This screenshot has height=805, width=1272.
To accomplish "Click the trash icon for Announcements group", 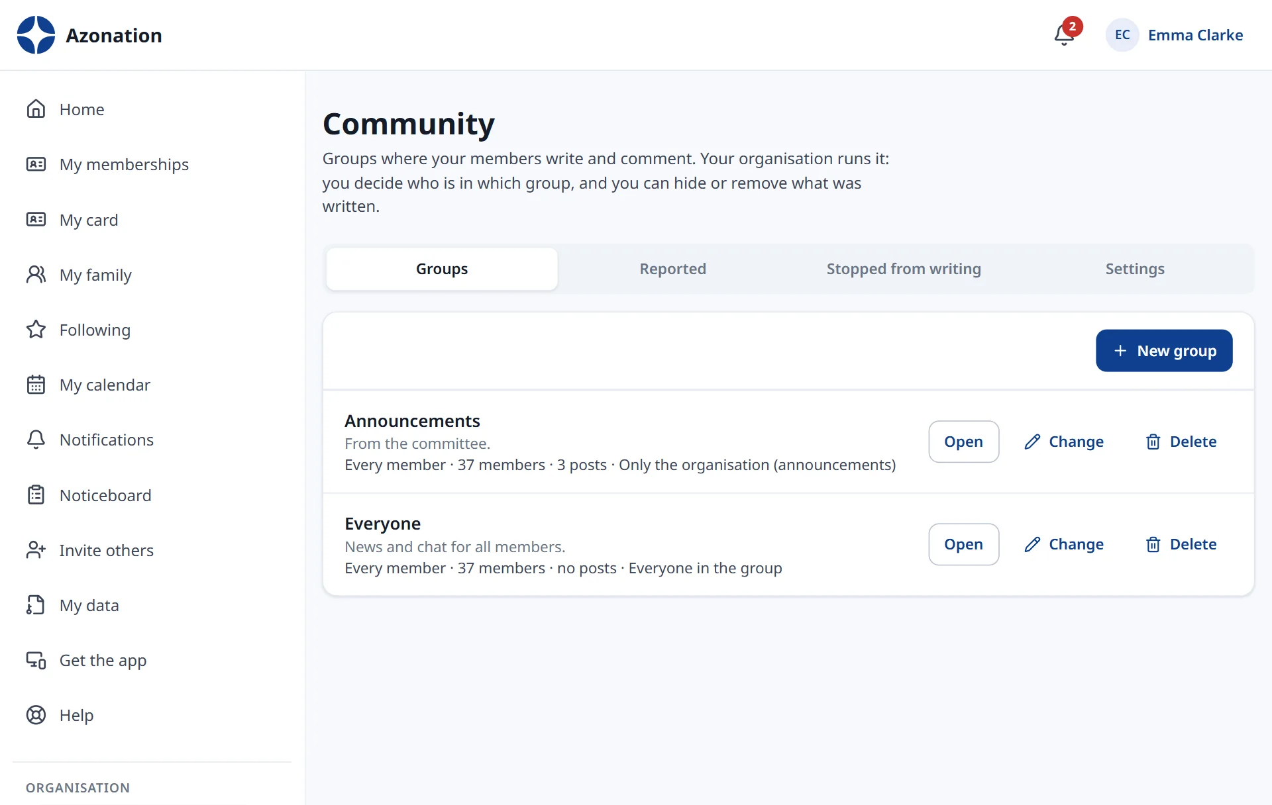I will pos(1153,442).
